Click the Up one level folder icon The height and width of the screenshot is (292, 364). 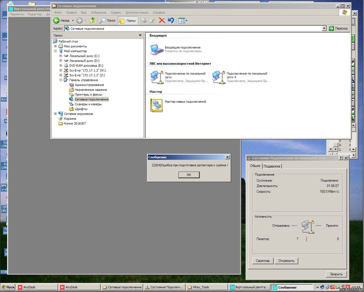92,20
